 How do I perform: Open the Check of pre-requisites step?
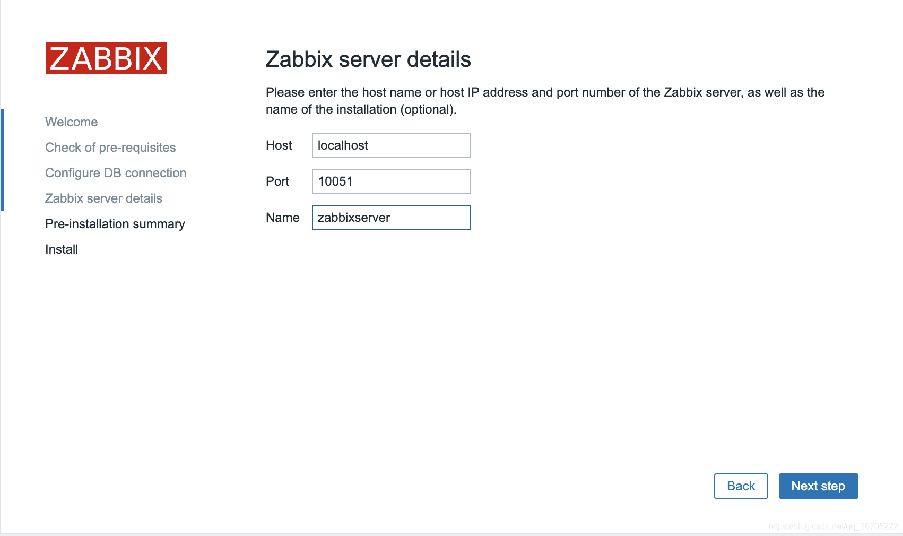110,148
